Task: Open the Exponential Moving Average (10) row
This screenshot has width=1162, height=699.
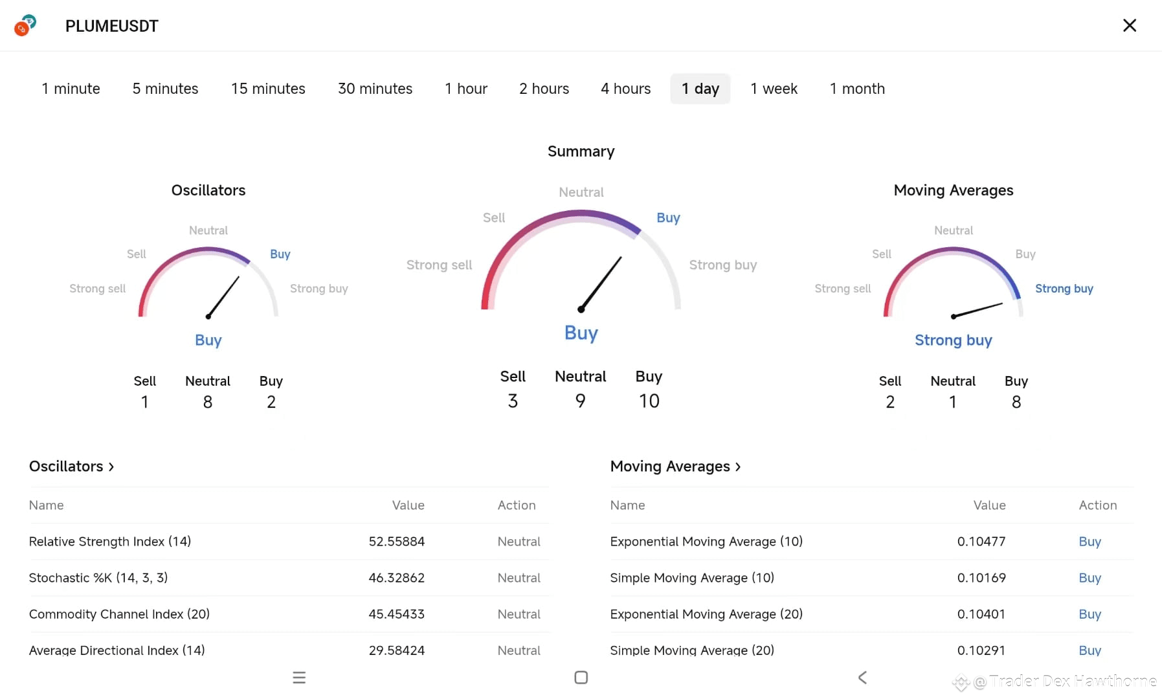Action: point(871,542)
